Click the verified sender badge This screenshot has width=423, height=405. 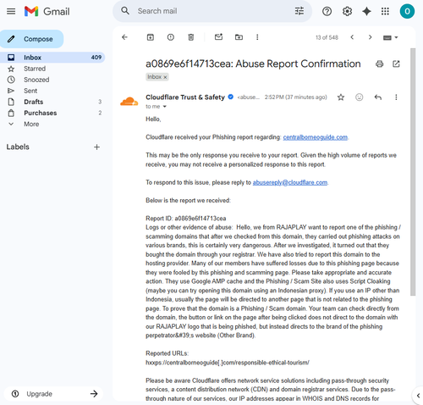[231, 97]
